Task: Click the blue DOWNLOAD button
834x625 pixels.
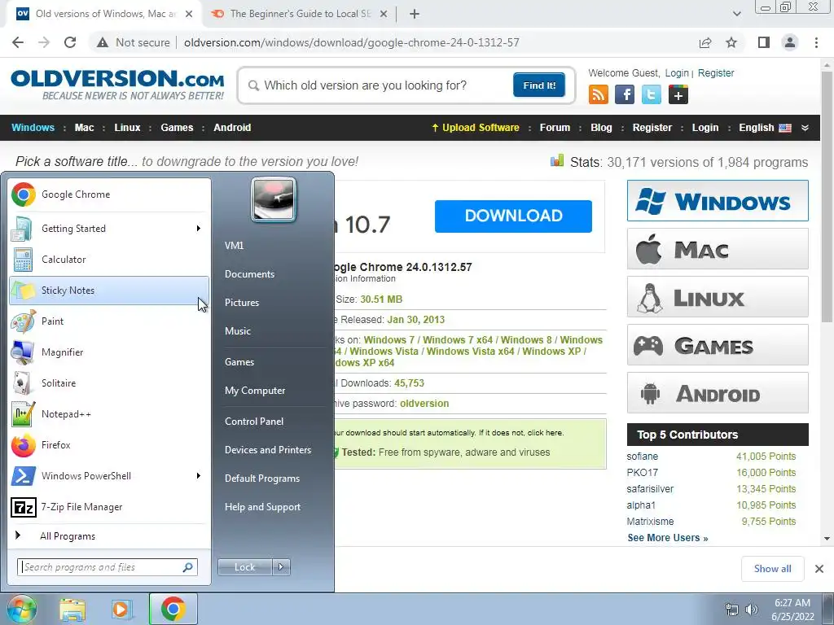Action: point(513,216)
